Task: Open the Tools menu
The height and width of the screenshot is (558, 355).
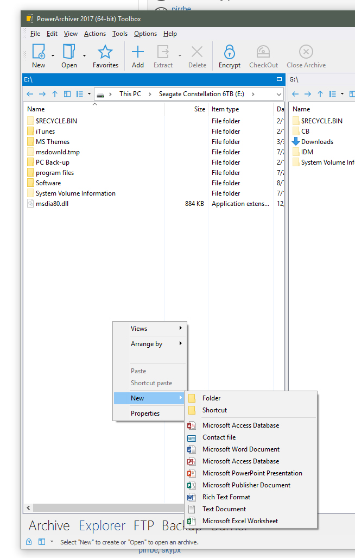Action: pyautogui.click(x=120, y=34)
